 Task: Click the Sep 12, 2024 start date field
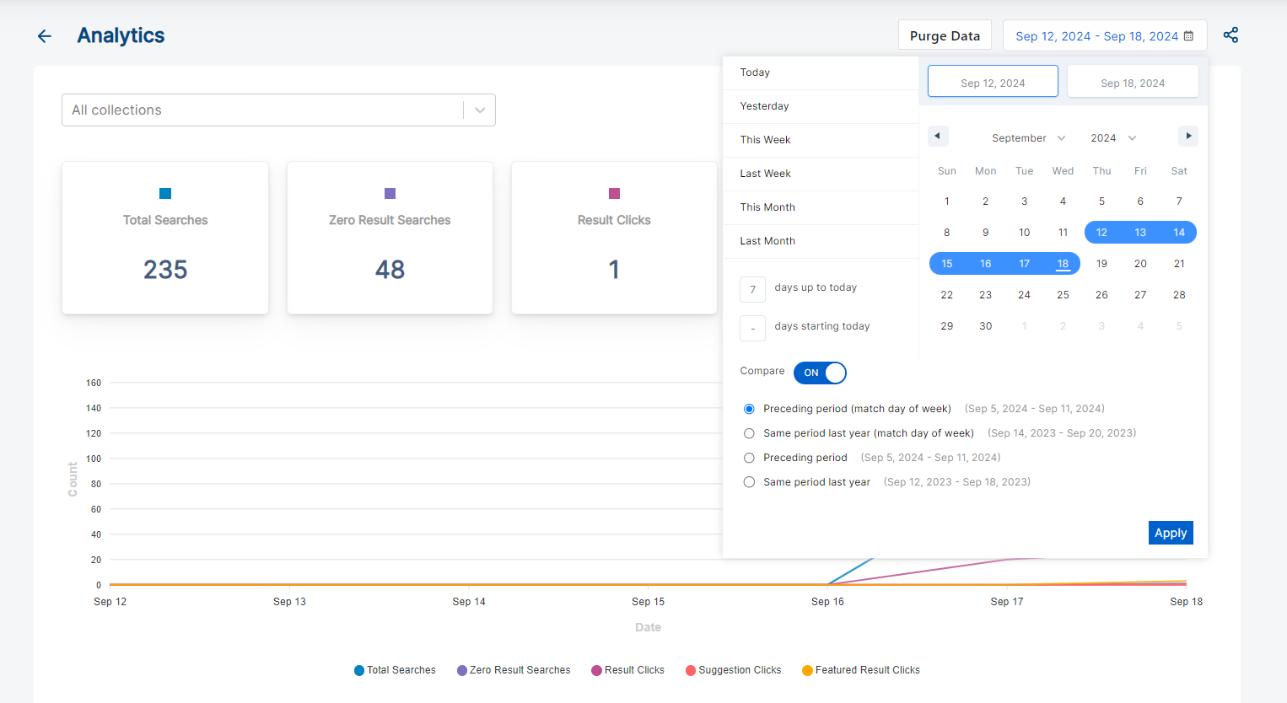click(x=993, y=82)
